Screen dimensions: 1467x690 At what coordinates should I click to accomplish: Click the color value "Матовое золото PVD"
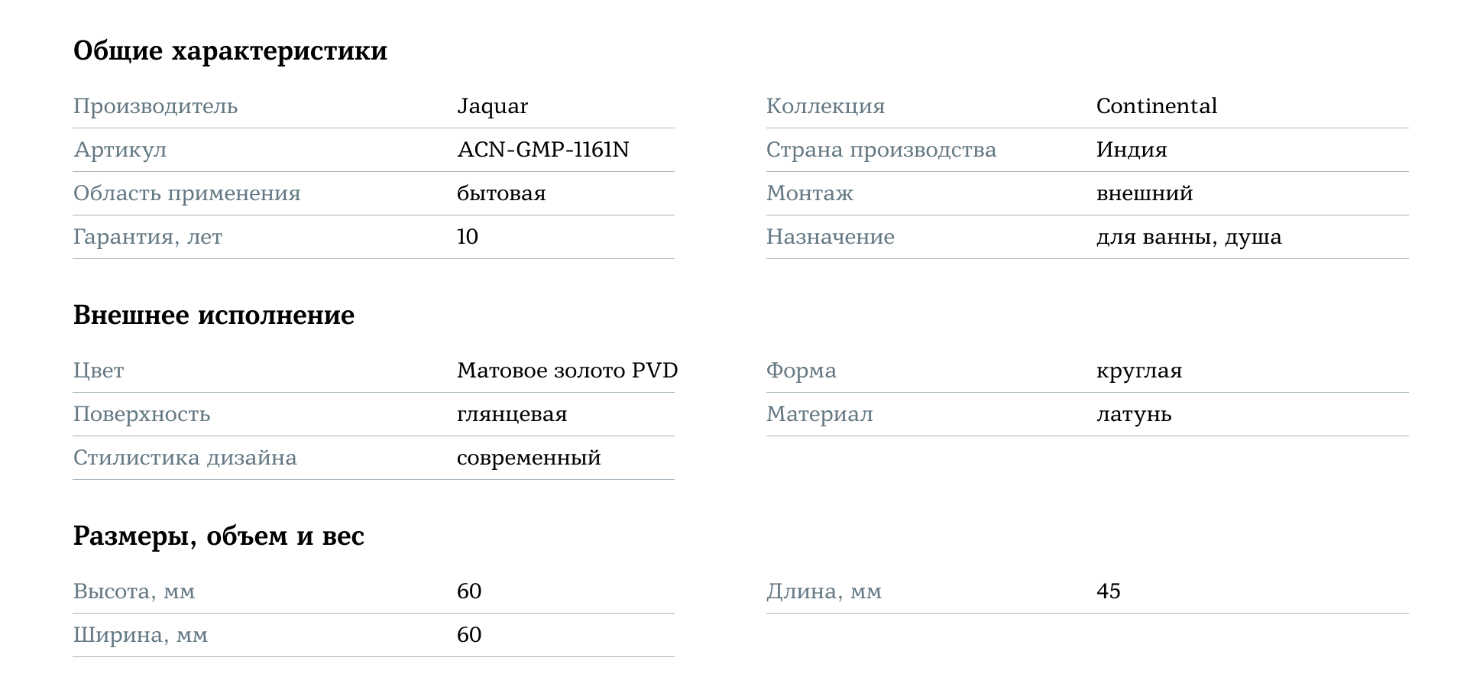click(567, 371)
